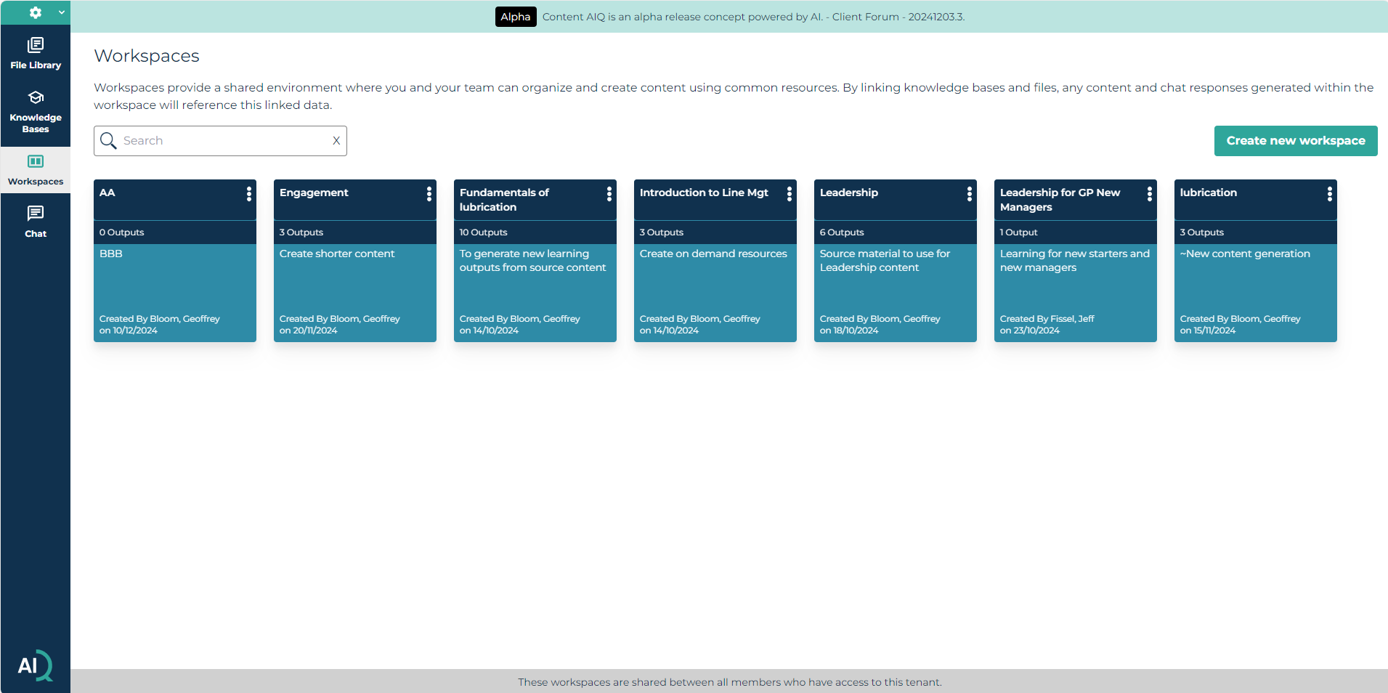1388x693 pixels.
Task: Open the Chat section
Action: (36, 222)
